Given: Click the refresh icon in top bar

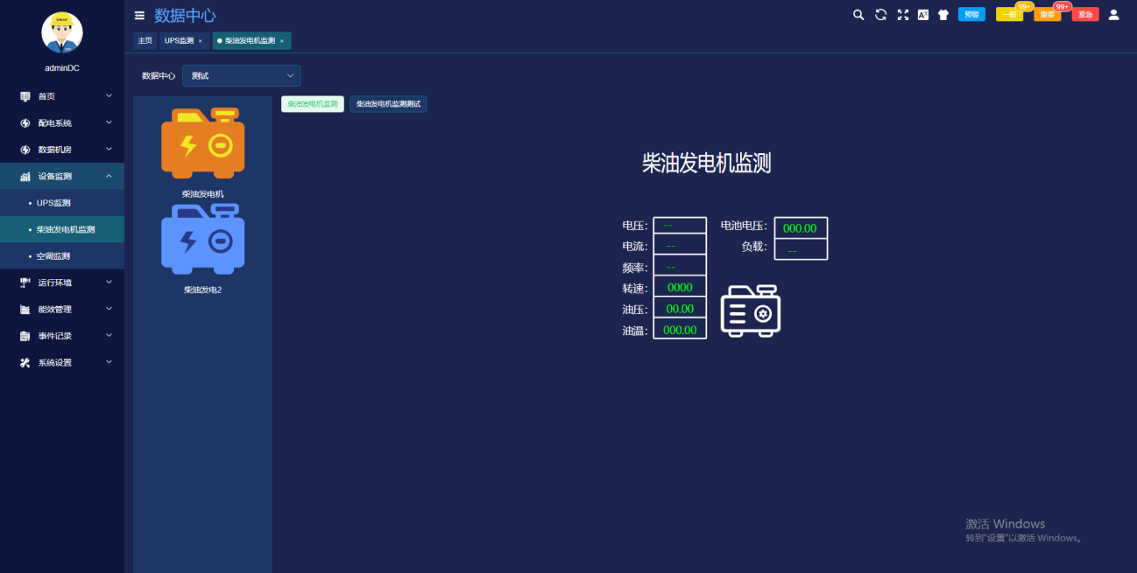Looking at the screenshot, I should (880, 15).
